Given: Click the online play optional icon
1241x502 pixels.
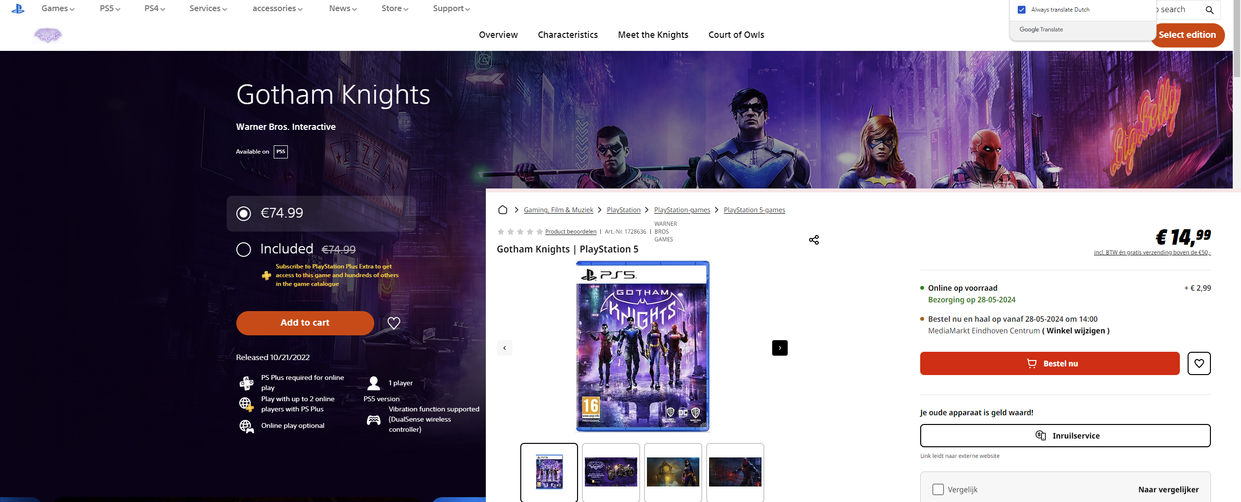Looking at the screenshot, I should (x=247, y=426).
